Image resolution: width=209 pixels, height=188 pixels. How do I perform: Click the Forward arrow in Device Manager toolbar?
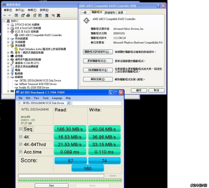(x=9, y=15)
